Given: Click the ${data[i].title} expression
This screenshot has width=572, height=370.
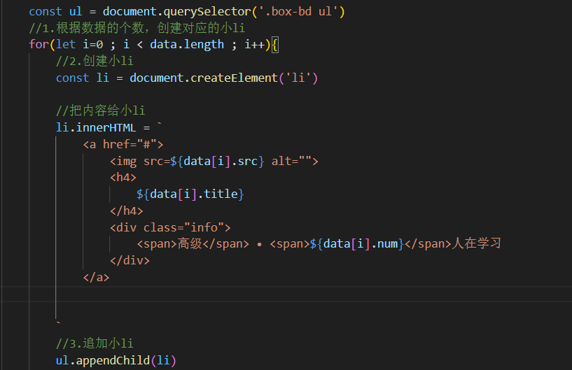Looking at the screenshot, I should click(x=190, y=194).
